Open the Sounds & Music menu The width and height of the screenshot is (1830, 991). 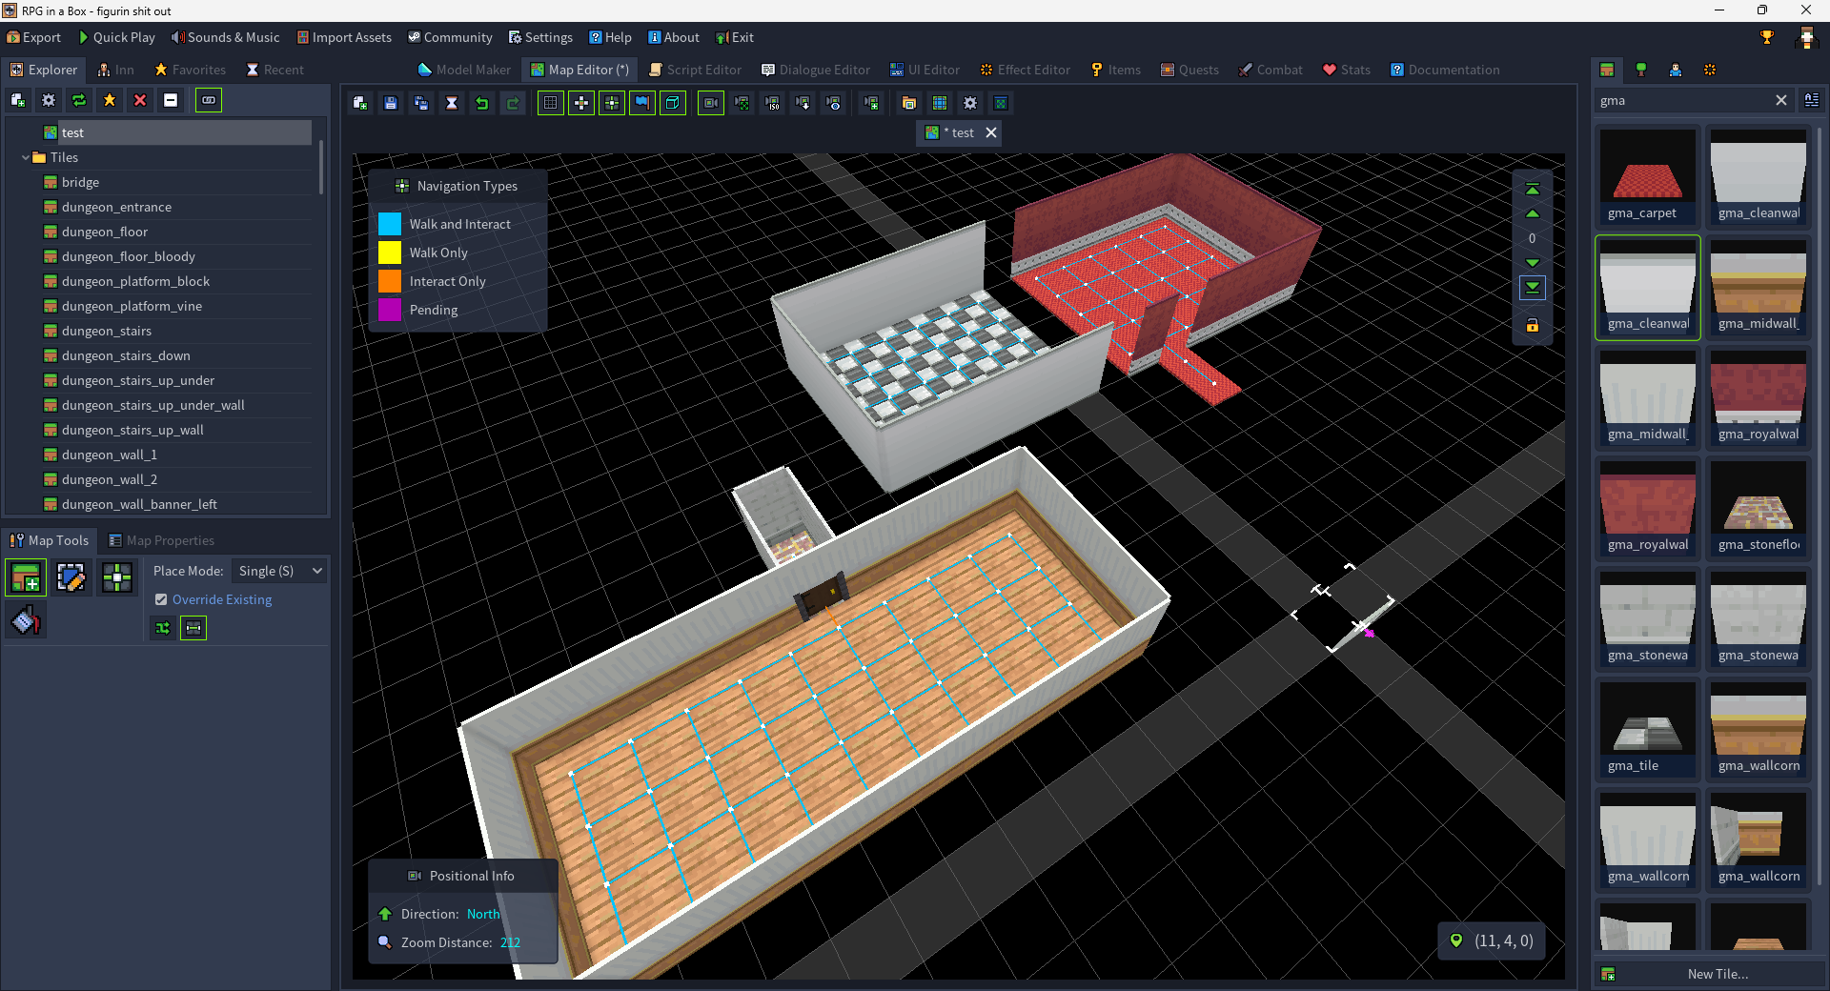[x=225, y=37]
